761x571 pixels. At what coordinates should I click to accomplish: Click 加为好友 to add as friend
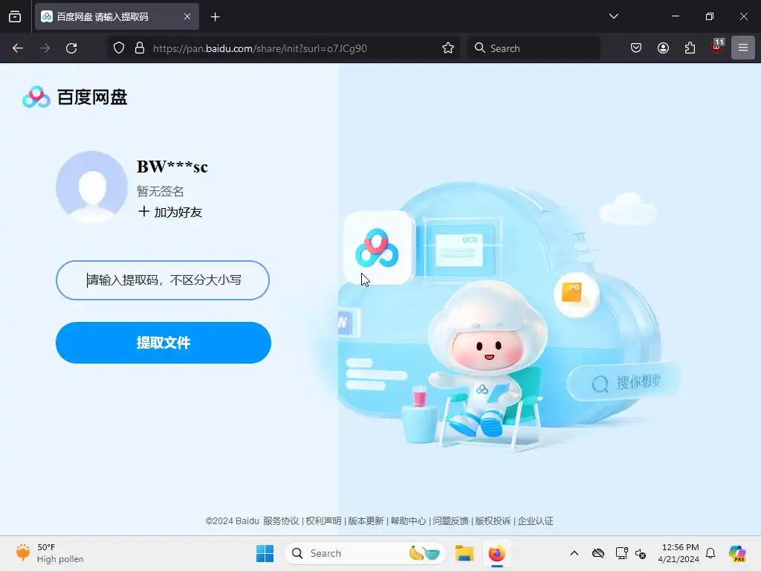(170, 212)
